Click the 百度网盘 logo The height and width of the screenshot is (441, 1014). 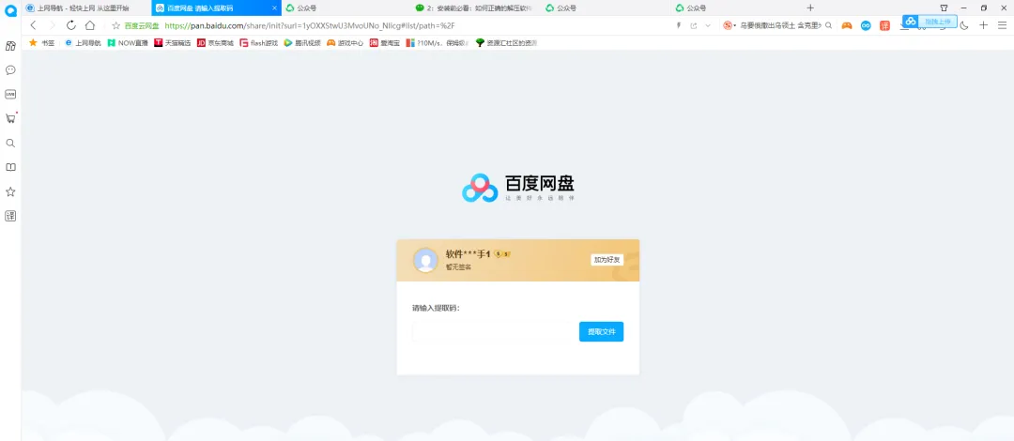click(x=518, y=189)
